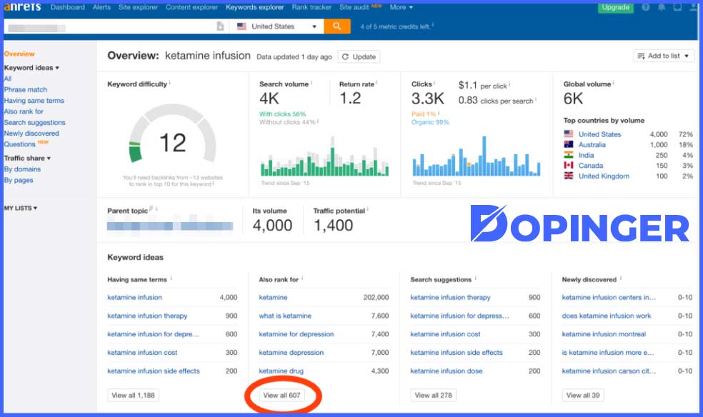Open 'ketamine infusion montreal' keyword link

(x=604, y=334)
